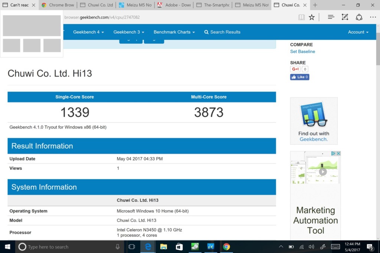380x253 pixels.
Task: Open Microsoft Edge from taskbar
Action: [x=148, y=247]
